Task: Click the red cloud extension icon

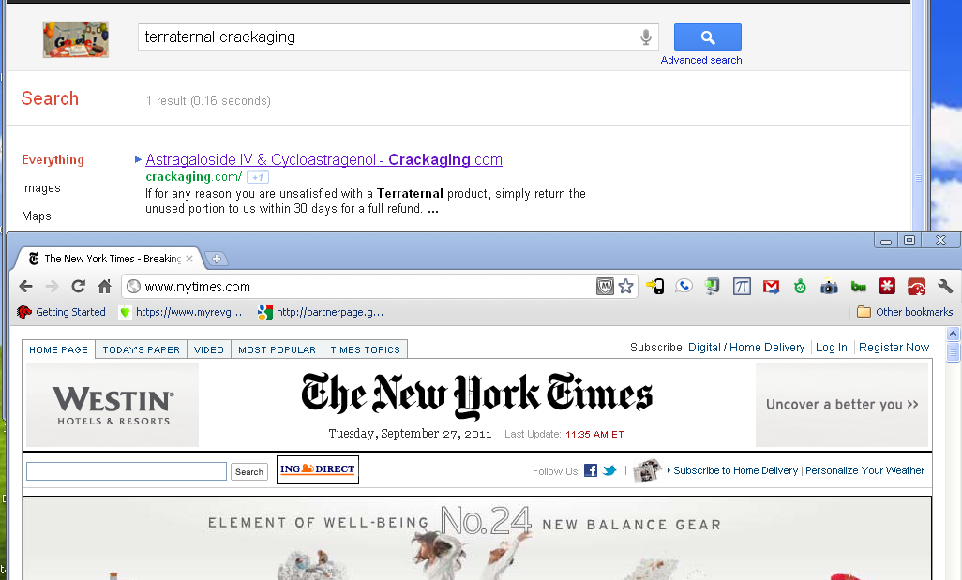Action: [x=916, y=287]
